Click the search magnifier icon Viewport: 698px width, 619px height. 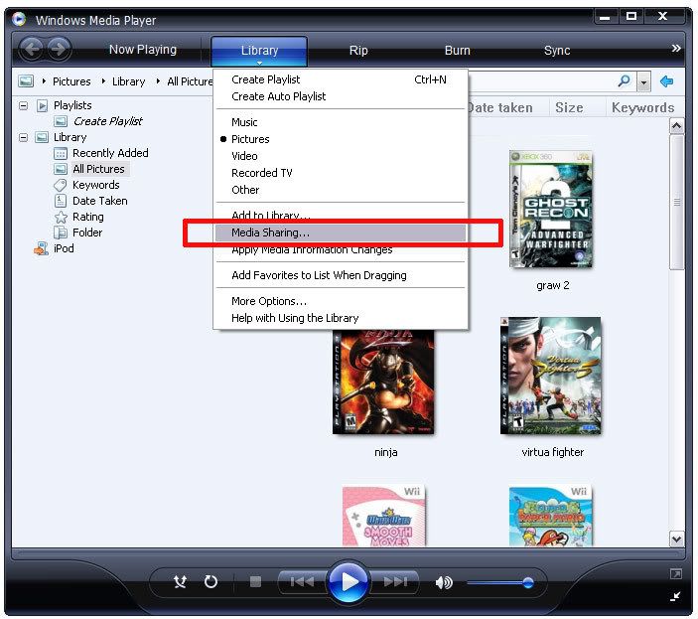pos(624,81)
